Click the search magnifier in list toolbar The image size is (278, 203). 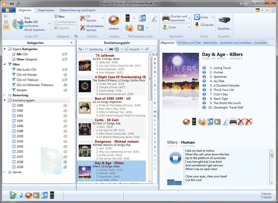[x=147, y=49]
